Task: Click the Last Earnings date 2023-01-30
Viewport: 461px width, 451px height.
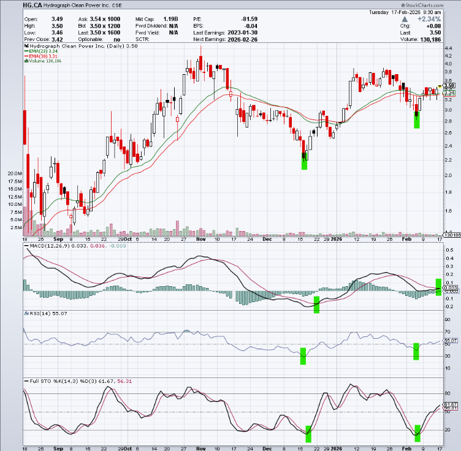Action: [x=243, y=32]
